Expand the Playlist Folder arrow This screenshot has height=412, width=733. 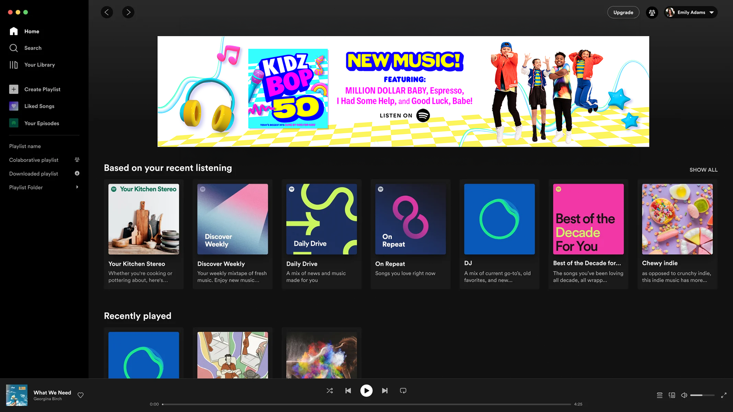point(77,187)
